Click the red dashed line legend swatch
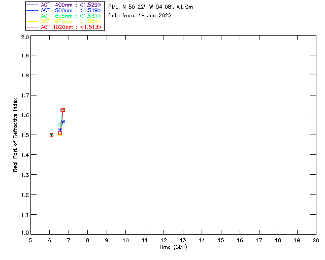325x260 pixels. [x=32, y=27]
